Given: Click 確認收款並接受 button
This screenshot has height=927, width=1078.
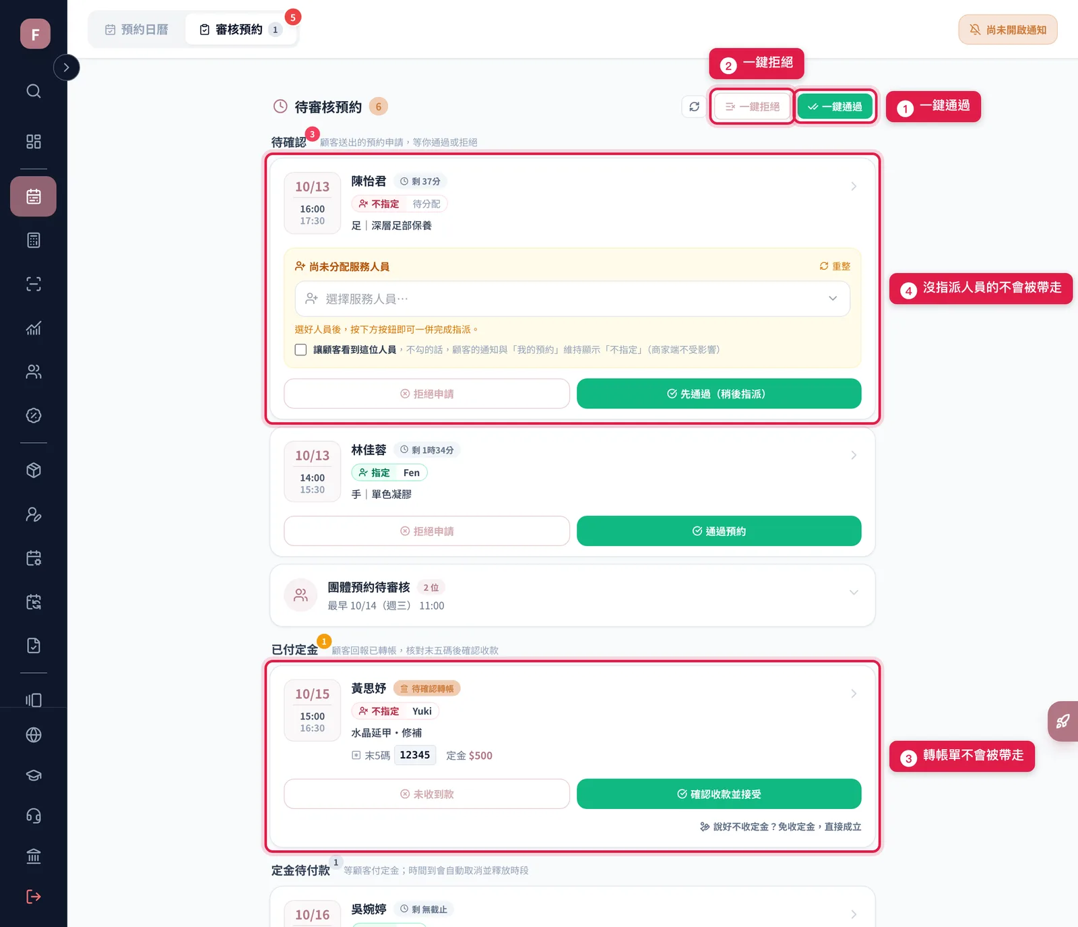Looking at the screenshot, I should click(x=719, y=794).
